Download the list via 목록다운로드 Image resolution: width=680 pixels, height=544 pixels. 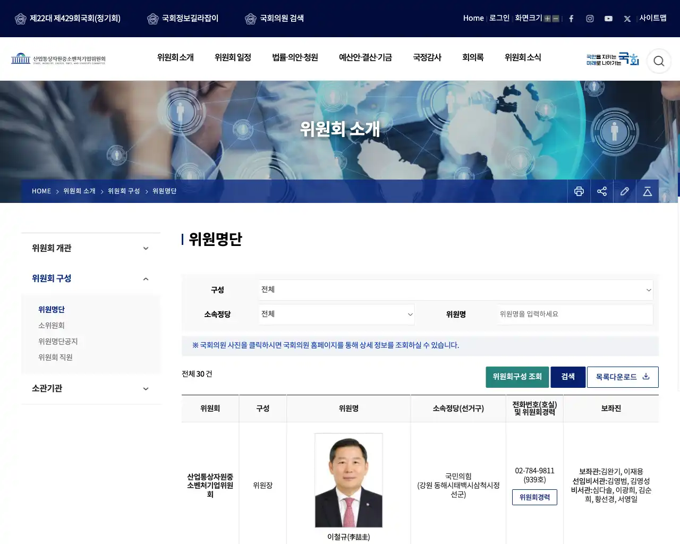[623, 377]
